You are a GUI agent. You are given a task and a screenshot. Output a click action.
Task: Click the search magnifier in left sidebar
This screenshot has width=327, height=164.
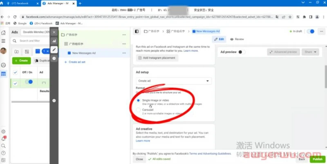(x=3, y=146)
